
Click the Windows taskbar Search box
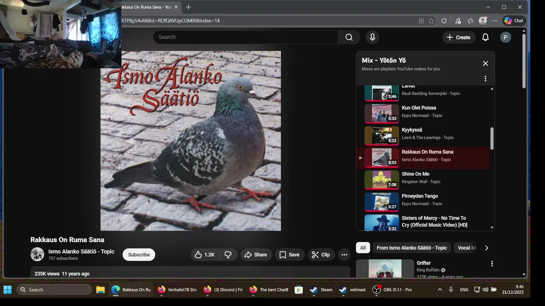point(54,289)
